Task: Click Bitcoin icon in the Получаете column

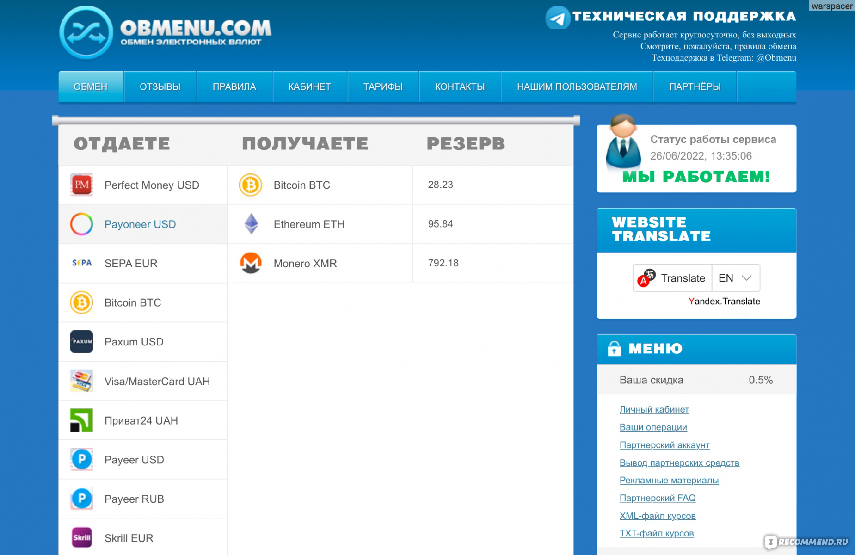Action: pyautogui.click(x=251, y=185)
